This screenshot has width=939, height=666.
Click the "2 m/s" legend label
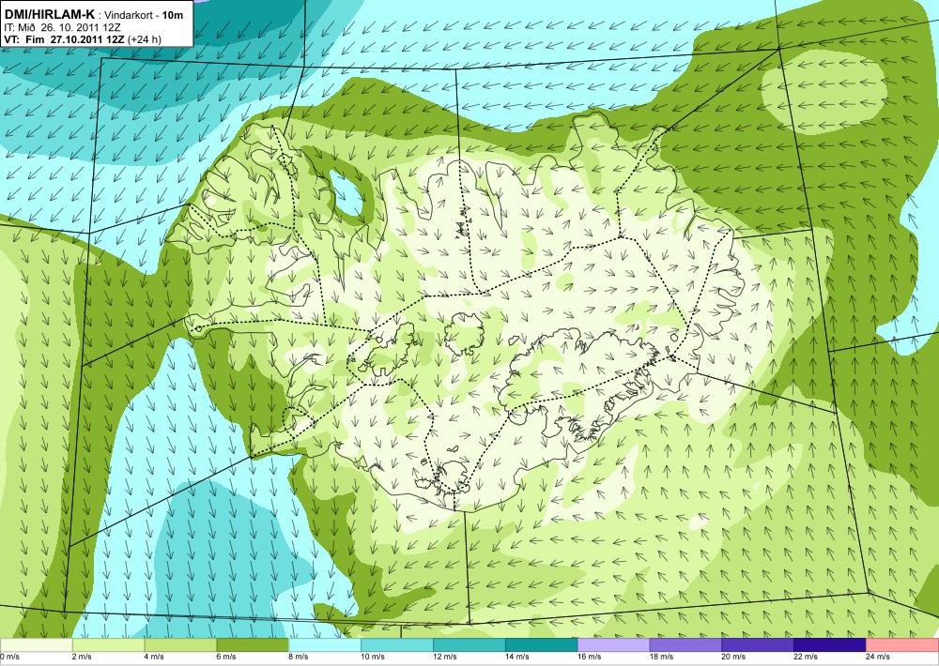point(82,657)
